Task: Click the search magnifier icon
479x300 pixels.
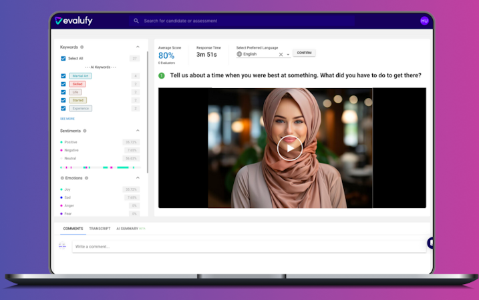Action: pyautogui.click(x=136, y=21)
